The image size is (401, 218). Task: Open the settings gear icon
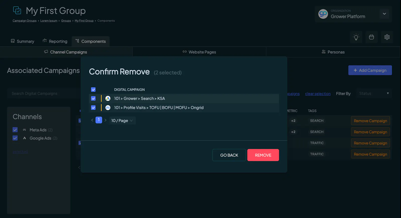click(387, 37)
